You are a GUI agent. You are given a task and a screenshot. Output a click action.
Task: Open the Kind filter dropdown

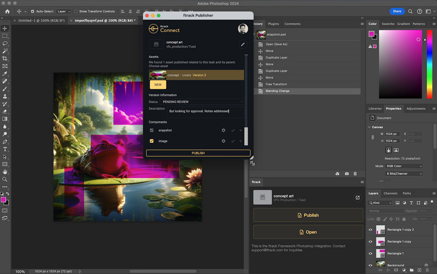[381, 203]
